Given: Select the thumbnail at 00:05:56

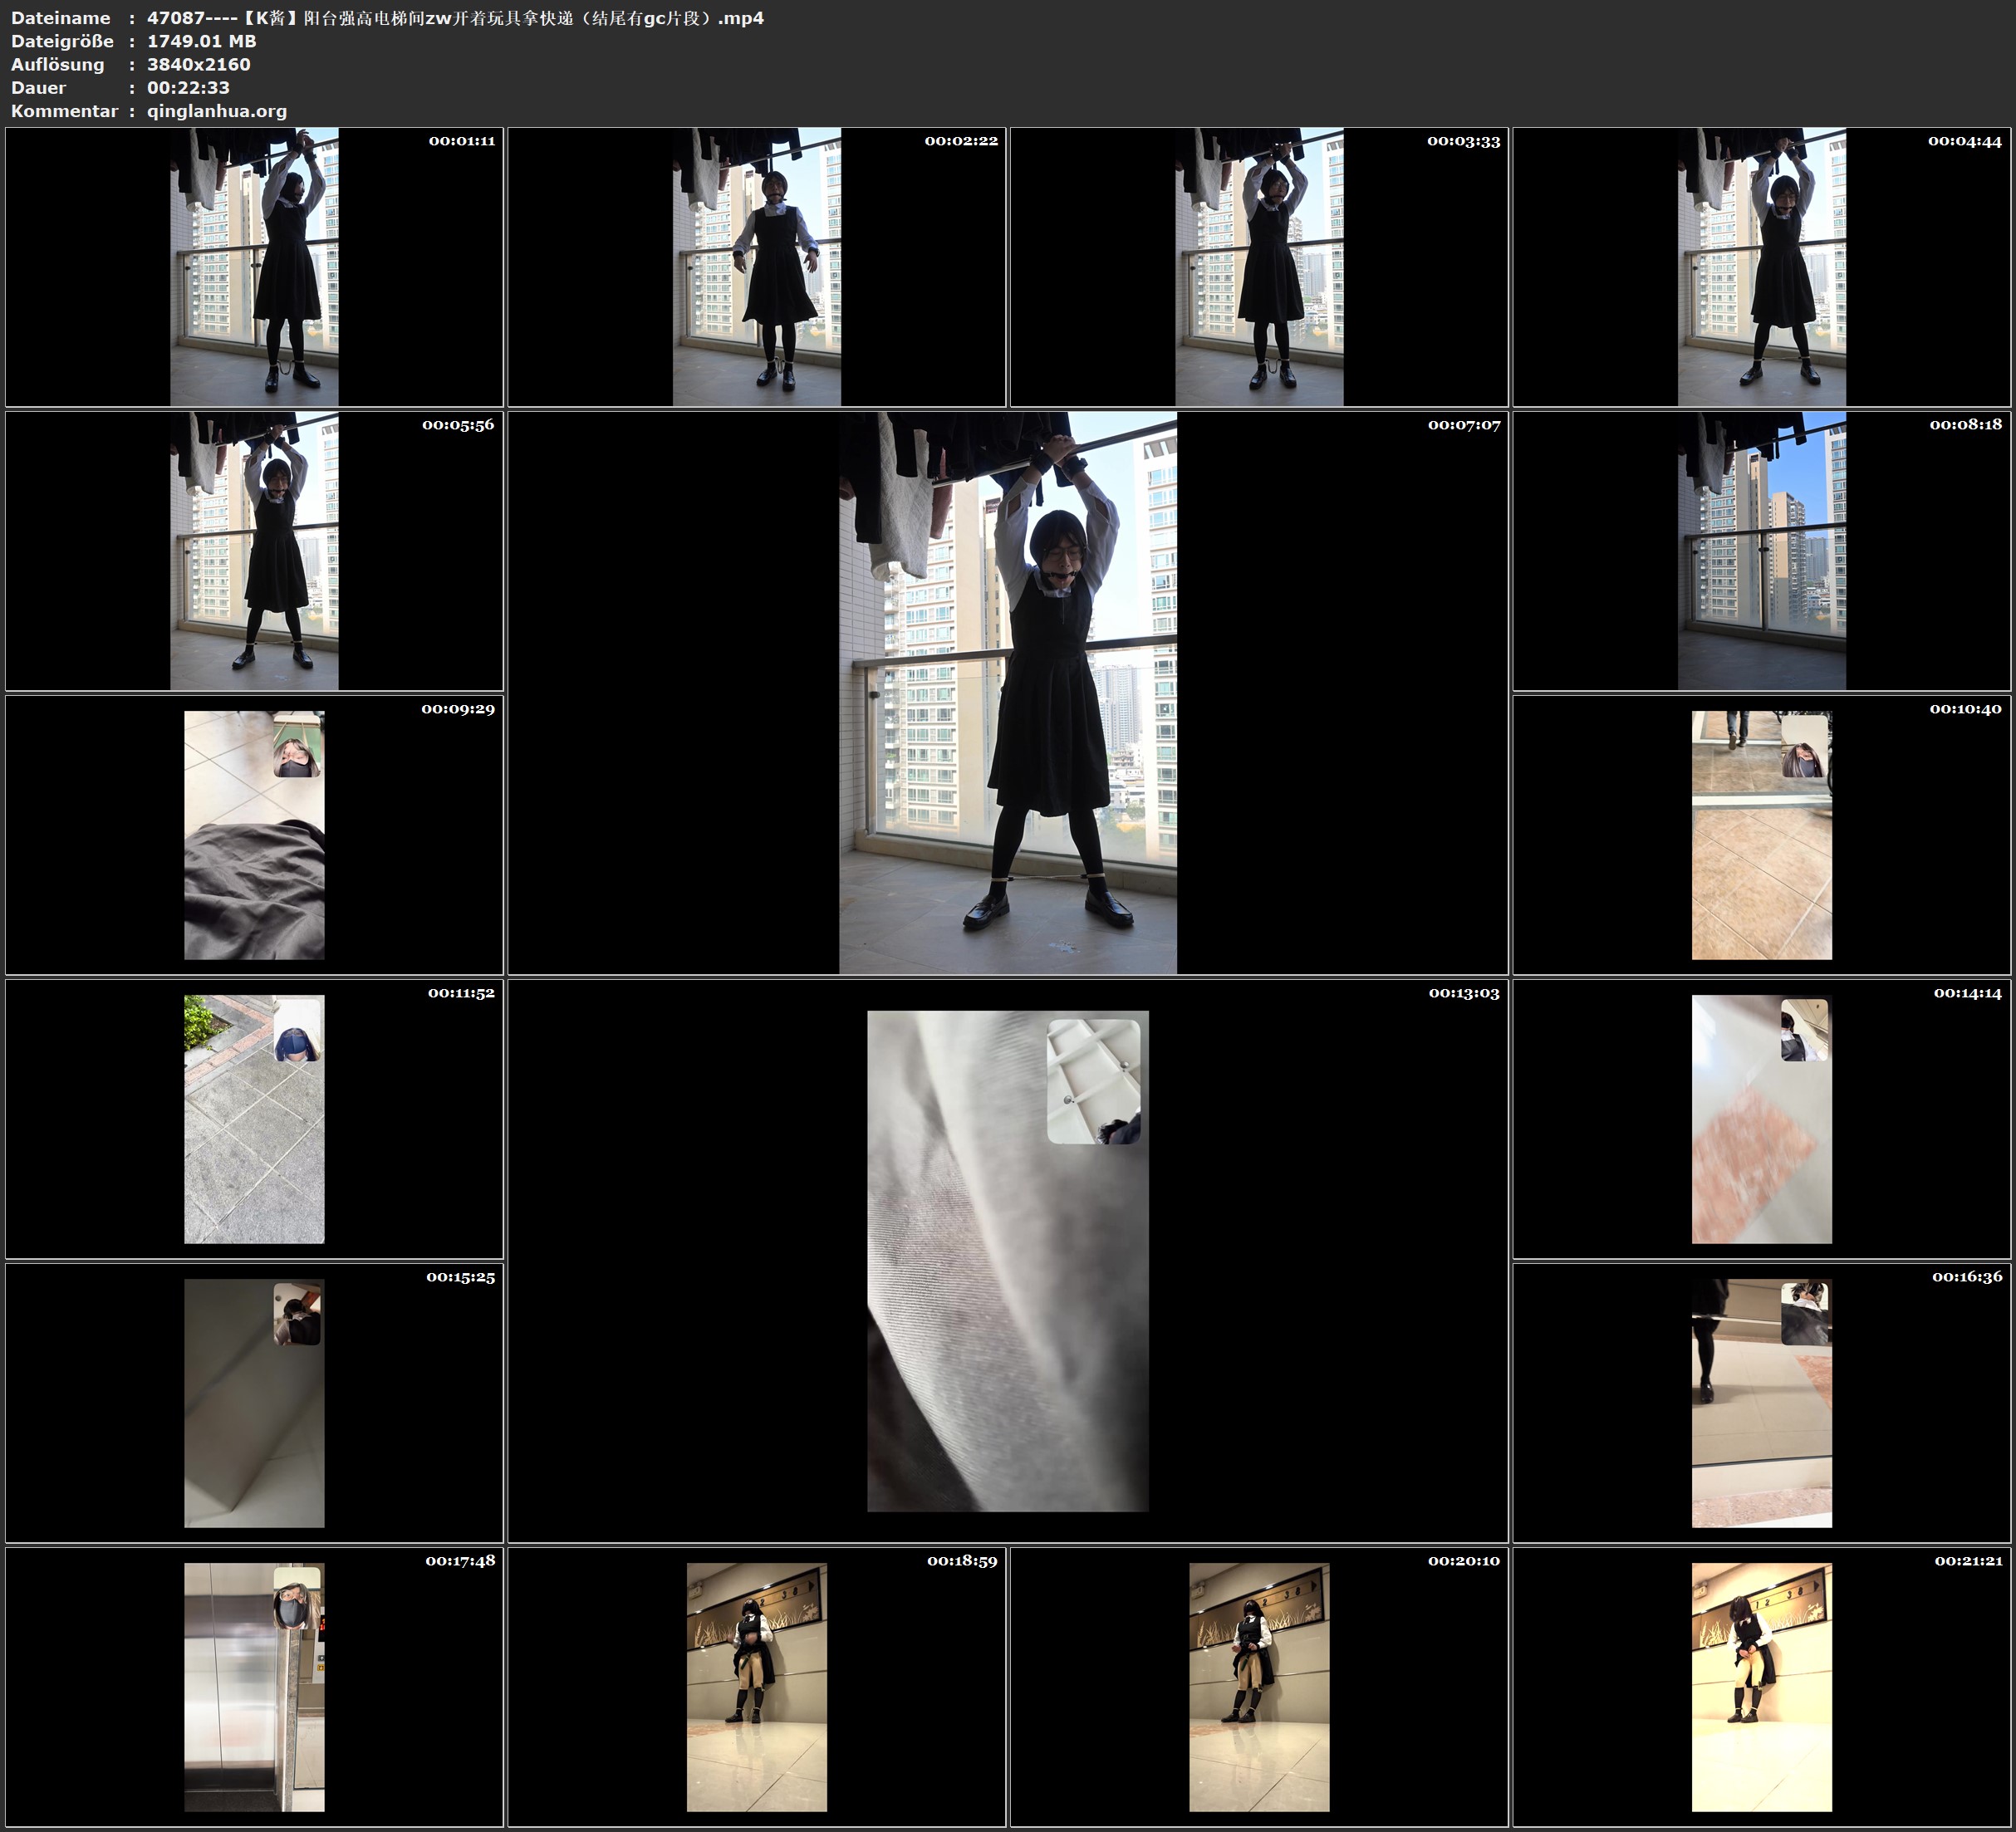Looking at the screenshot, I should point(254,551).
